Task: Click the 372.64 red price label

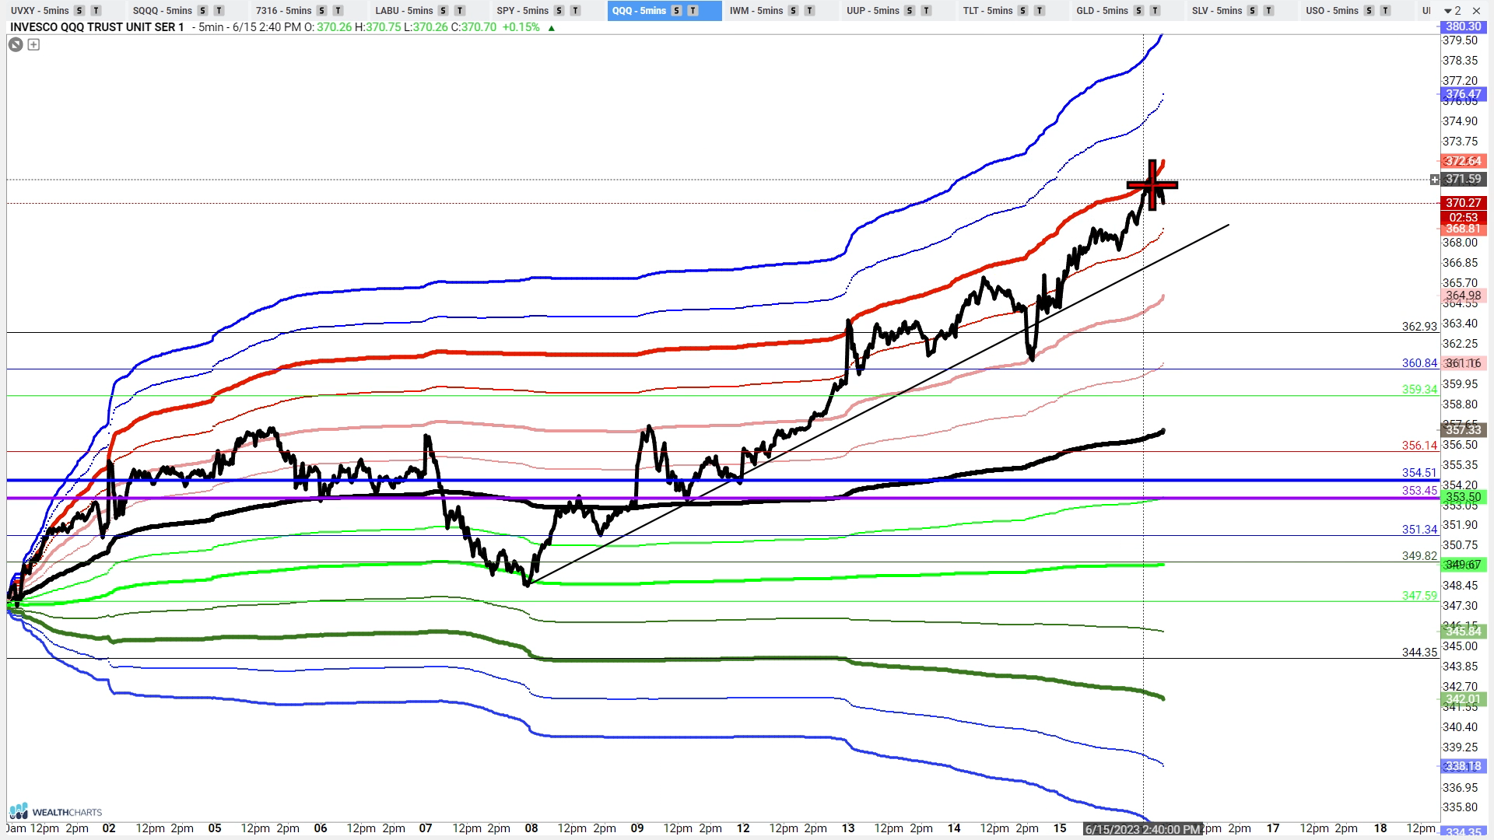Action: 1463,161
